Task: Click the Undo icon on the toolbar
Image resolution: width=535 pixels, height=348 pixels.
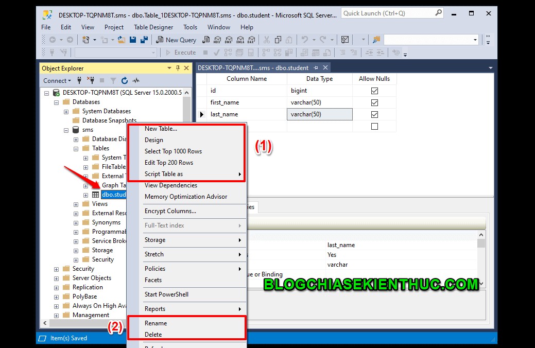Action: point(305,39)
